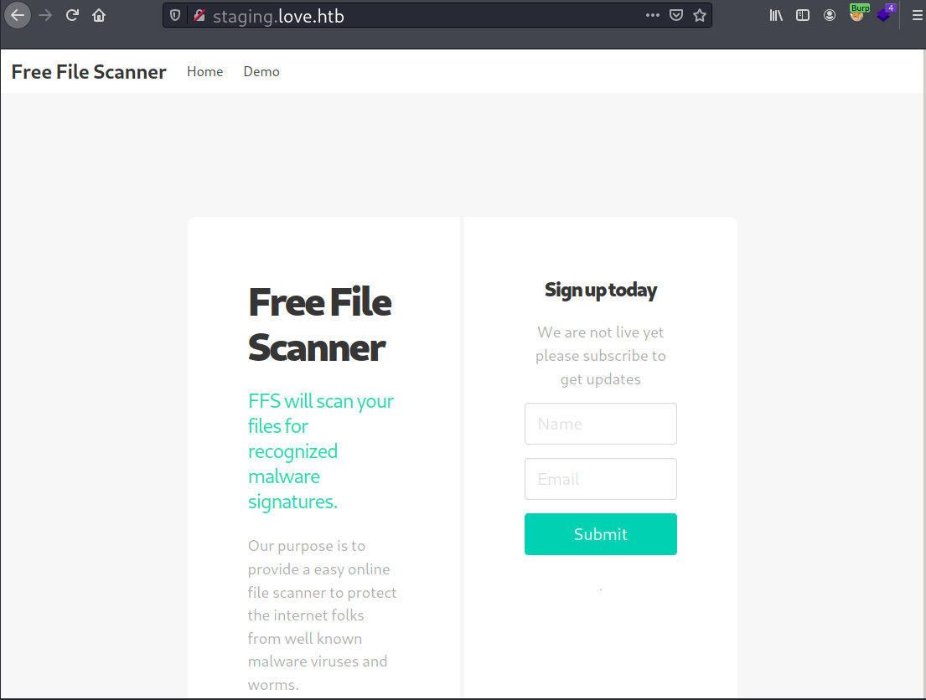Open the purple extension with badge 4

click(885, 13)
